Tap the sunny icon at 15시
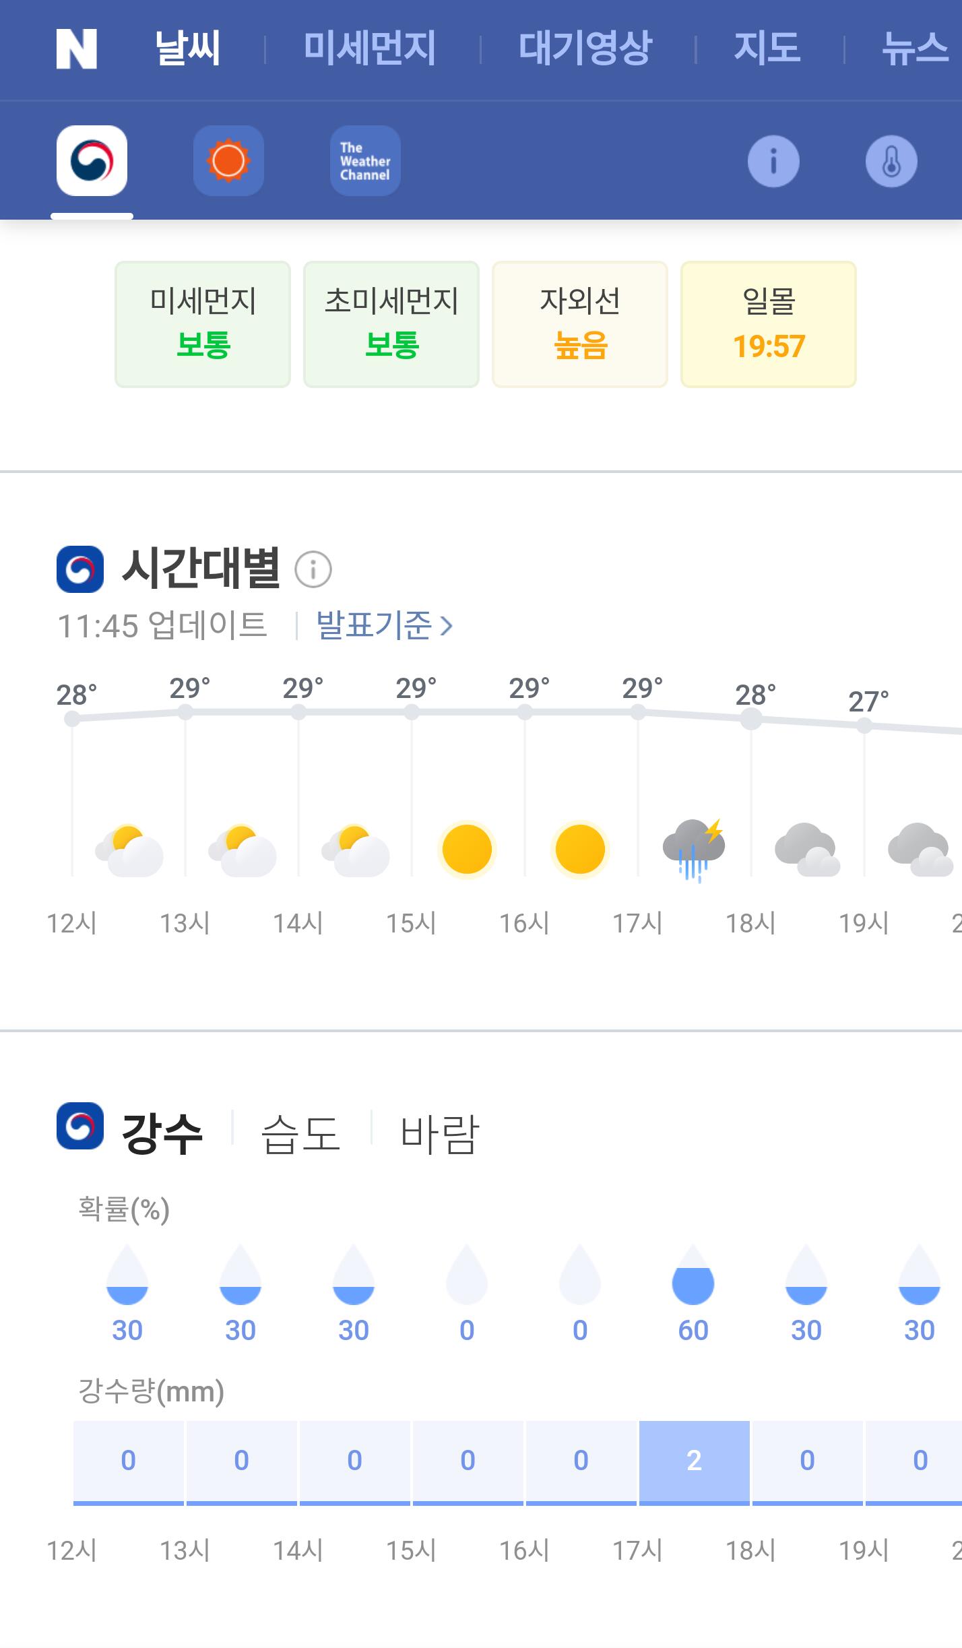 tap(467, 850)
